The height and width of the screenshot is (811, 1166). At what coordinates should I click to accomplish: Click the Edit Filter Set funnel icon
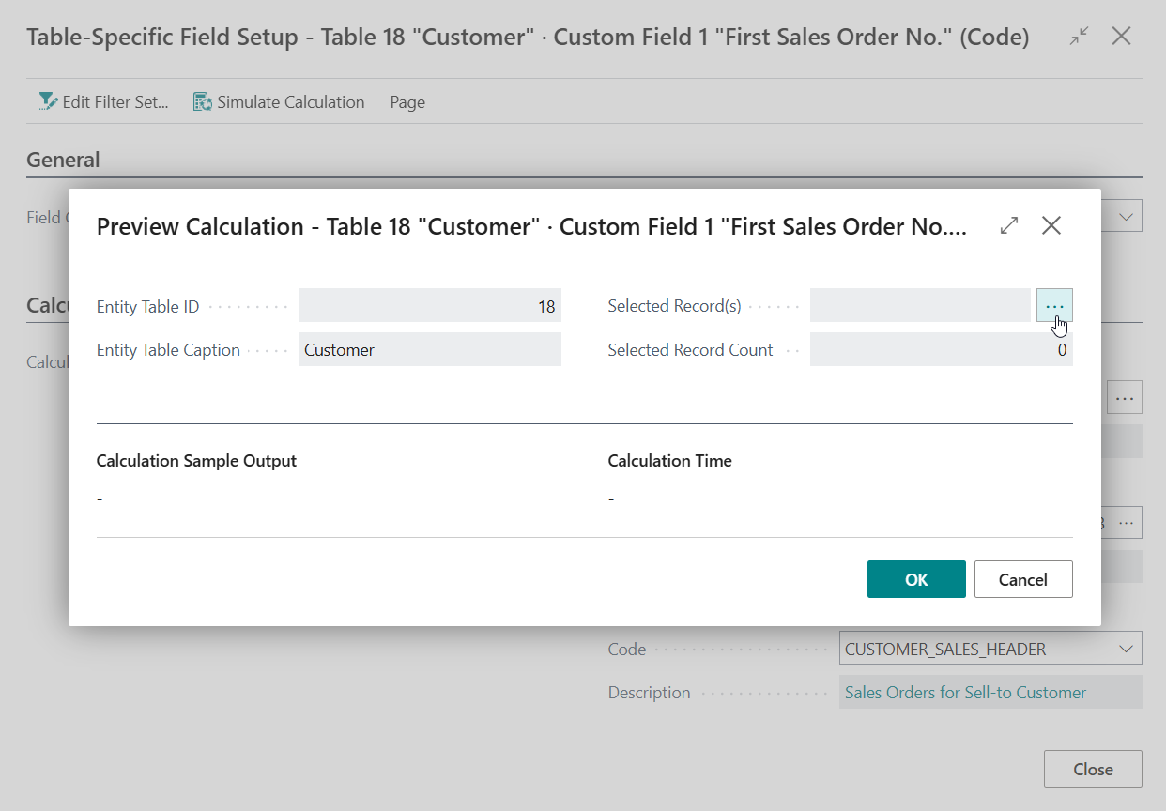[x=47, y=102]
